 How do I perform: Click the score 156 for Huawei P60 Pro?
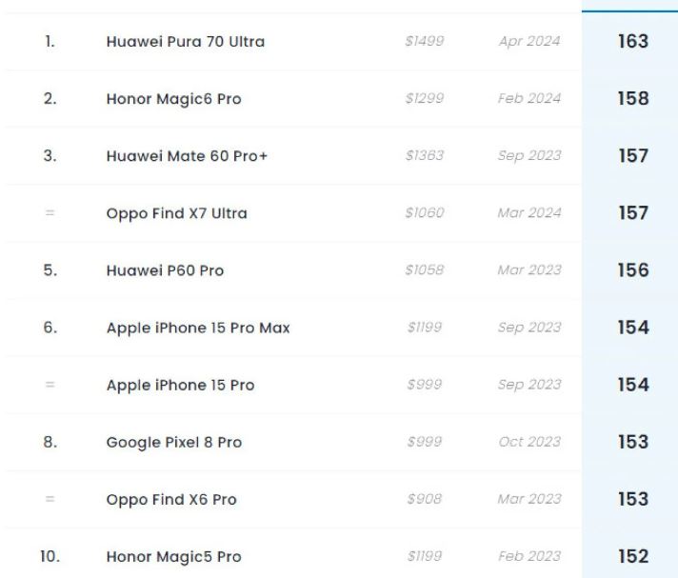632,270
